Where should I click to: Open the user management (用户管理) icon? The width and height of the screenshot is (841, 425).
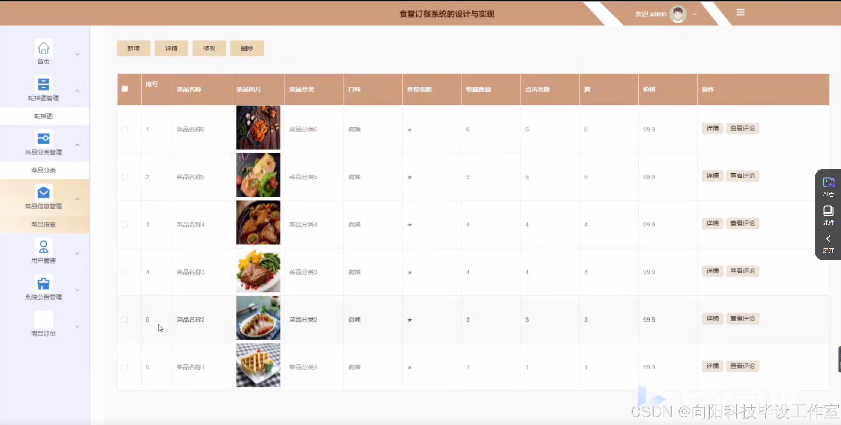pos(43,247)
